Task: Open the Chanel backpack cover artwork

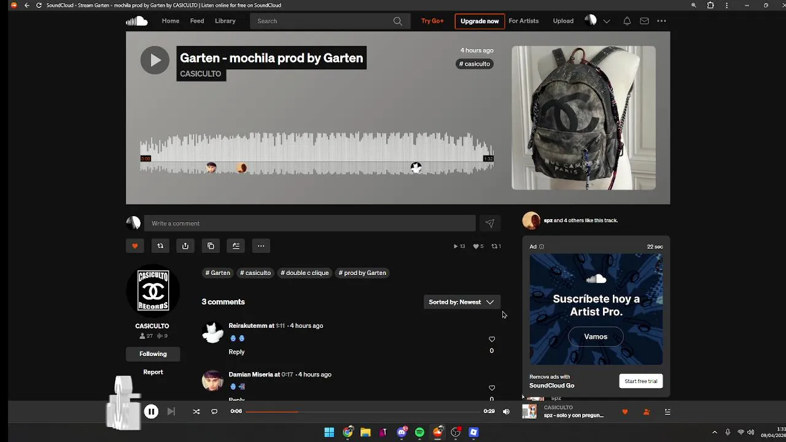Action: pyautogui.click(x=583, y=118)
